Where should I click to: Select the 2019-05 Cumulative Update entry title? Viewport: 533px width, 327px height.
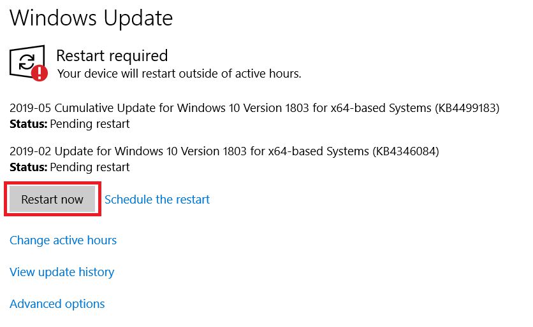click(254, 108)
